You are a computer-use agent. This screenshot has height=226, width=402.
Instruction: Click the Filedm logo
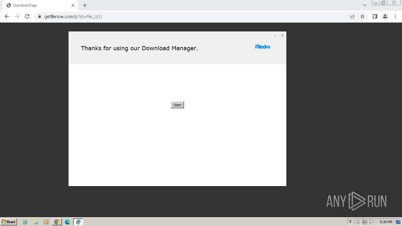[263, 47]
